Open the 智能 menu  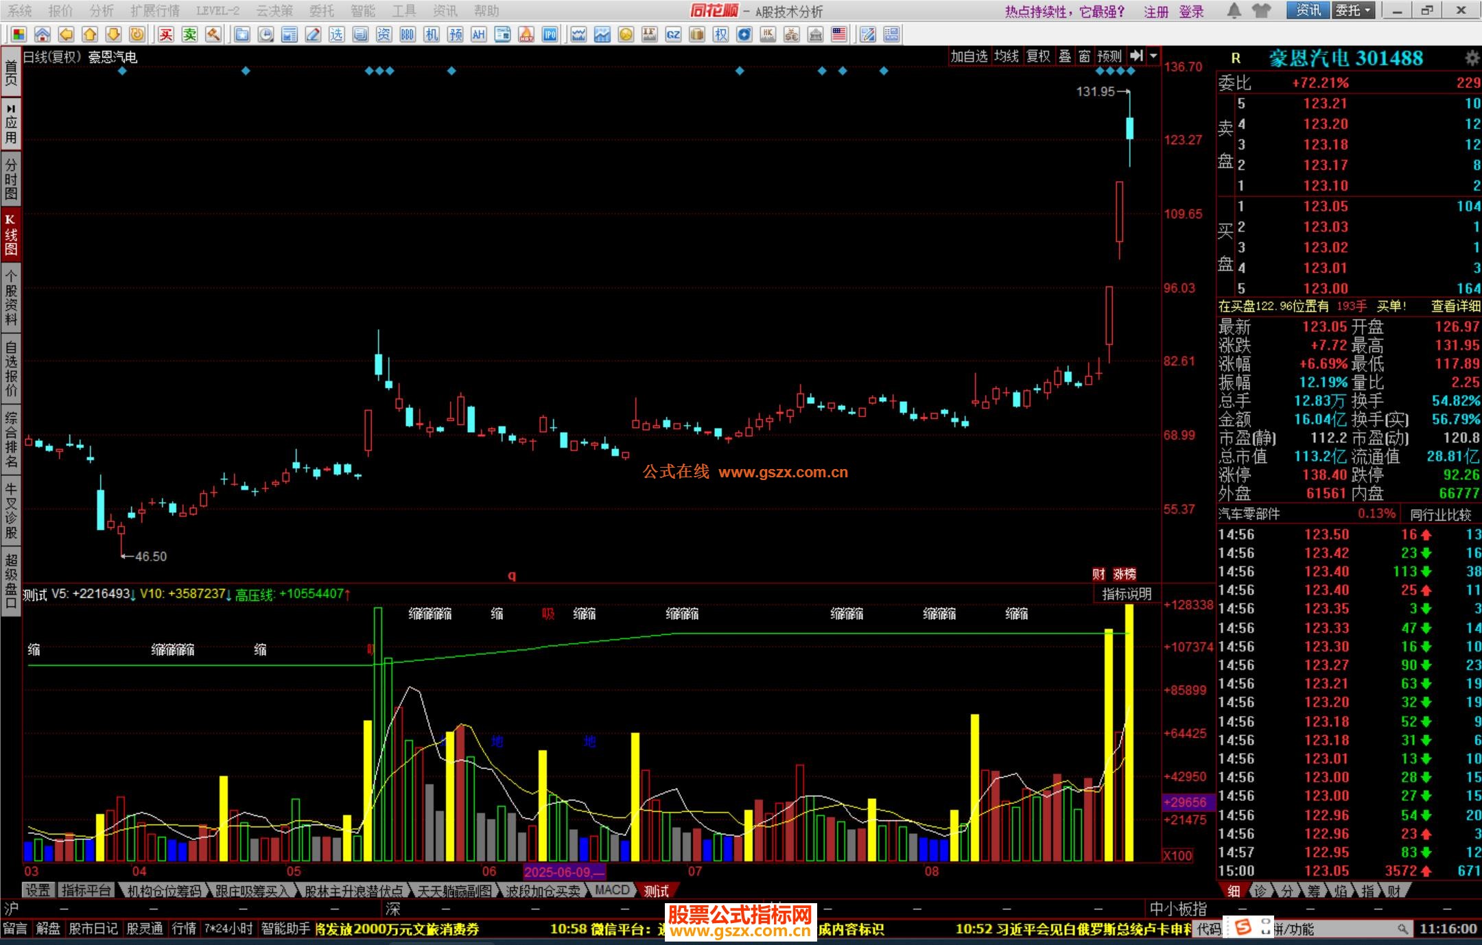[362, 11]
